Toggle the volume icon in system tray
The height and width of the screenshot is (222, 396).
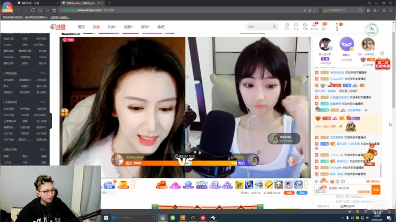pyautogui.click(x=353, y=218)
